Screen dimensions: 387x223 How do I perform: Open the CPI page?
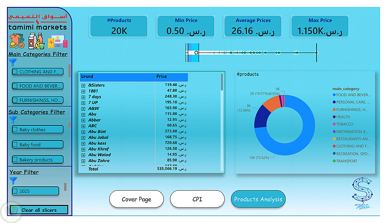[x=197, y=199]
